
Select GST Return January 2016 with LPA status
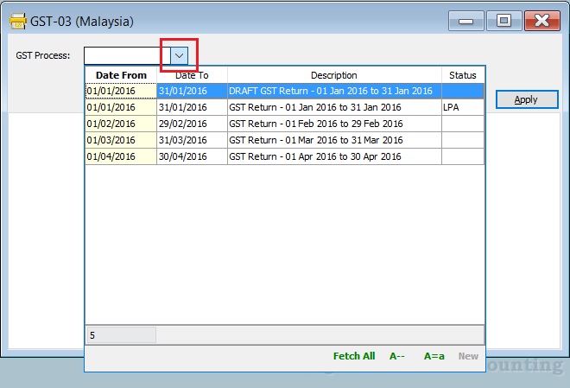tap(314, 108)
